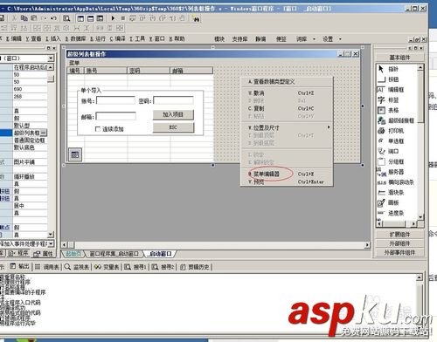Switch to the 程序 panel tab
Viewport: 437px width, 342px height.
pyautogui.click(x=18, y=253)
